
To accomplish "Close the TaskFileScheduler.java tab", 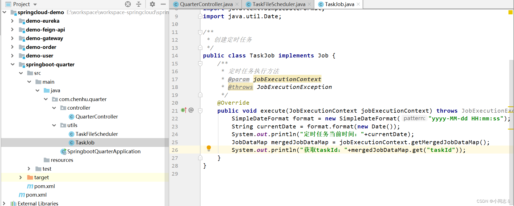I will 309,4.
